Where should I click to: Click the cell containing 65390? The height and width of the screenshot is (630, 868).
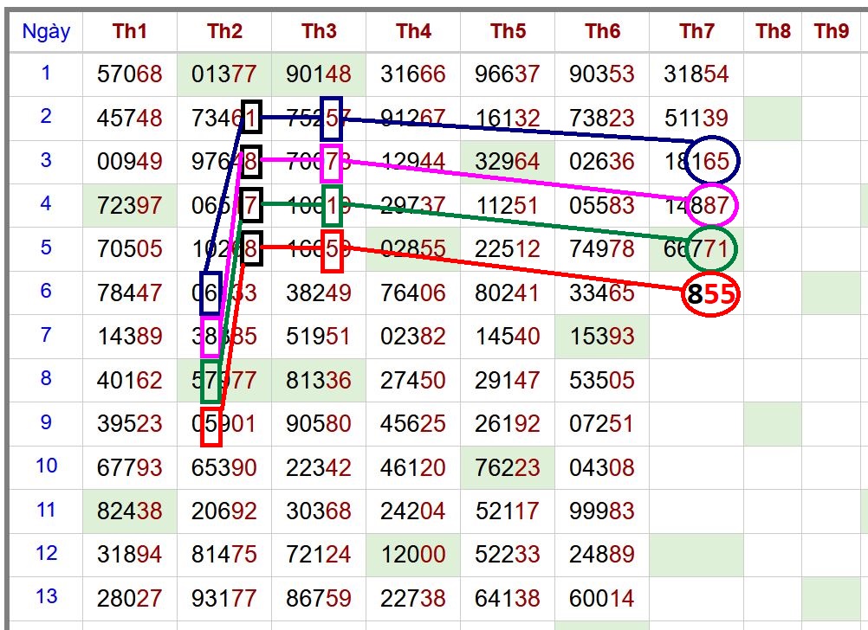click(x=224, y=467)
